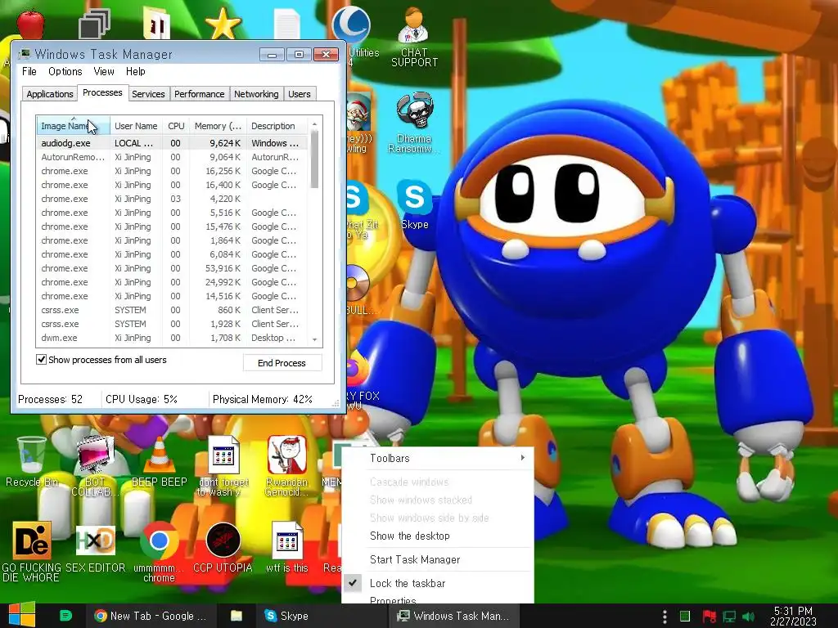The image size is (838, 628).
Task: Switch to Windows Task Manager taskbar button
Action: tap(453, 616)
